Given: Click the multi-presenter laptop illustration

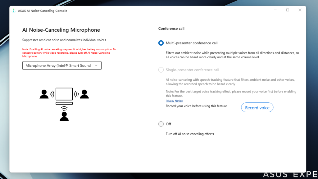Looking at the screenshot, I should click(x=64, y=104).
